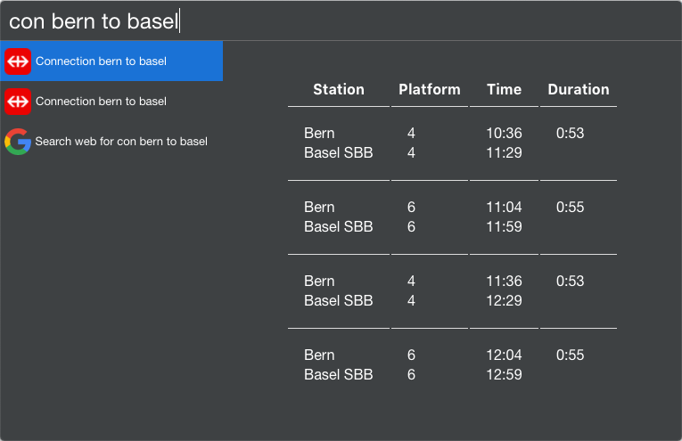Image resolution: width=682 pixels, height=441 pixels.
Task: Select the 11:04 departure time
Action: [504, 208]
